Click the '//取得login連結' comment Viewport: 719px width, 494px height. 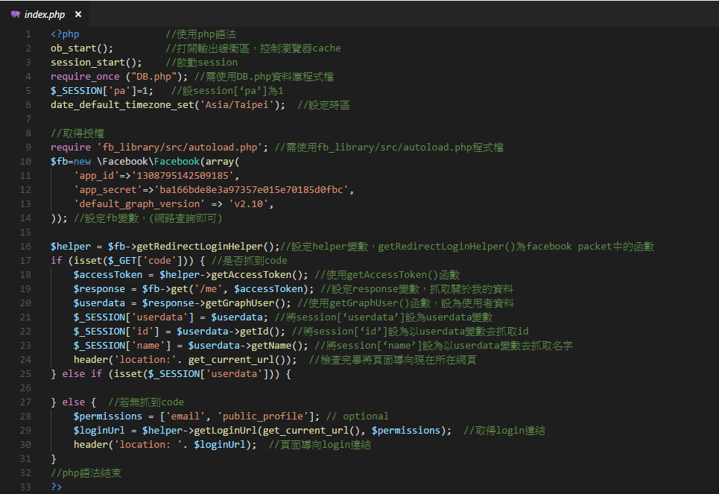(x=504, y=431)
